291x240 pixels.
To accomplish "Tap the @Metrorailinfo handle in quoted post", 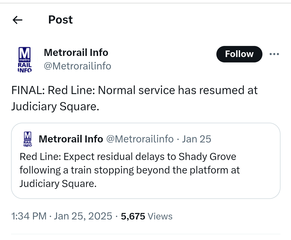I will pyautogui.click(x=140, y=139).
